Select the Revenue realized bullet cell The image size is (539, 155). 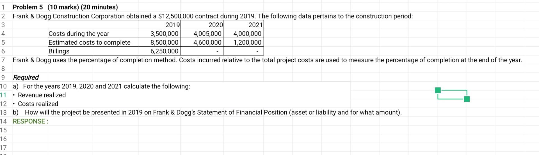[x=39, y=95]
